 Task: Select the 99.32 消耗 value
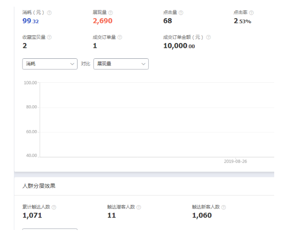pyautogui.click(x=31, y=21)
